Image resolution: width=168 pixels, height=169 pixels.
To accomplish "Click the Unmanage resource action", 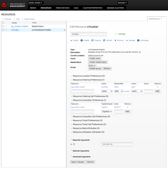I will point(143,41).
